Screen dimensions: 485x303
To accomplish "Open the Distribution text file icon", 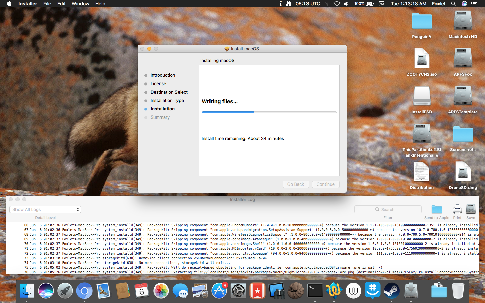I will pos(422,172).
